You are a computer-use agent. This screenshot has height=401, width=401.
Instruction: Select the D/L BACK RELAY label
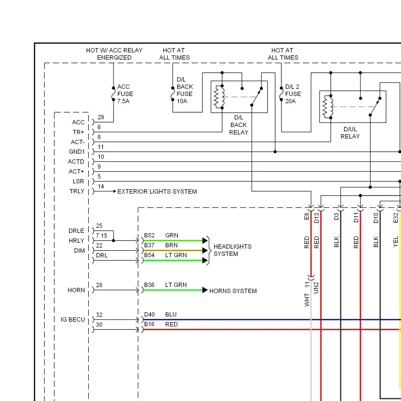[239, 125]
